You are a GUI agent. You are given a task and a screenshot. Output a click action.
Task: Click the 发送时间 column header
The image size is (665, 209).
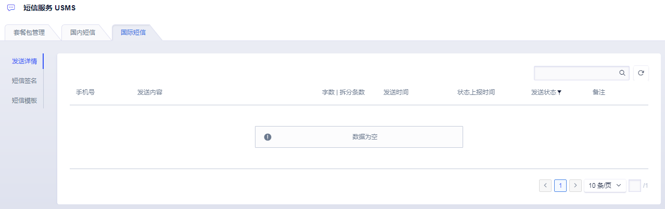click(x=396, y=92)
